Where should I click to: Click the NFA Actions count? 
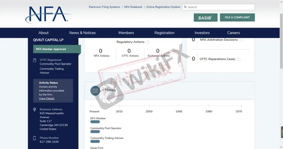pyautogui.click(x=101, y=51)
